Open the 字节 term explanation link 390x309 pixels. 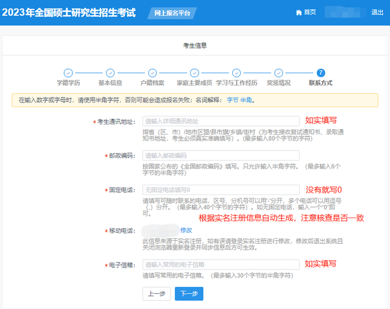pos(233,101)
